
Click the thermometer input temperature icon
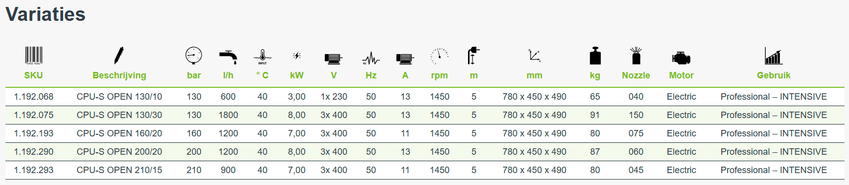[262, 57]
